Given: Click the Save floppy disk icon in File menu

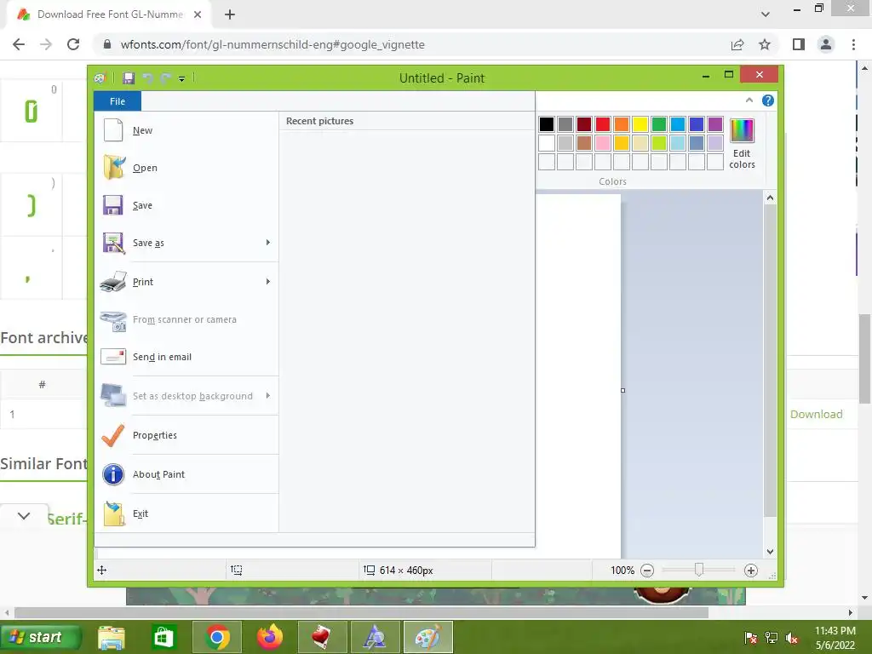Looking at the screenshot, I should pos(113,205).
